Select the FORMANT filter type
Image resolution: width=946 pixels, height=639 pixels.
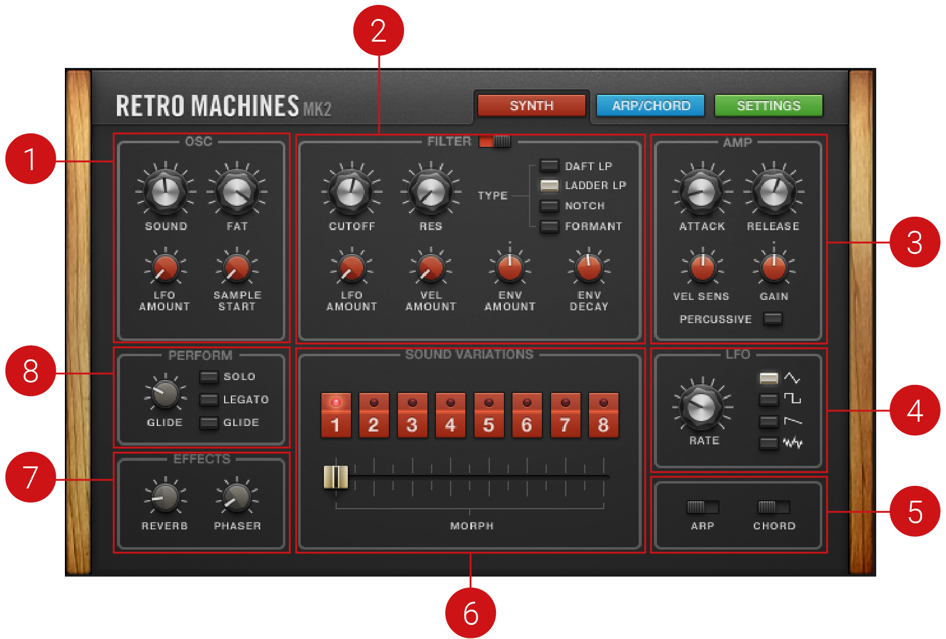(549, 226)
